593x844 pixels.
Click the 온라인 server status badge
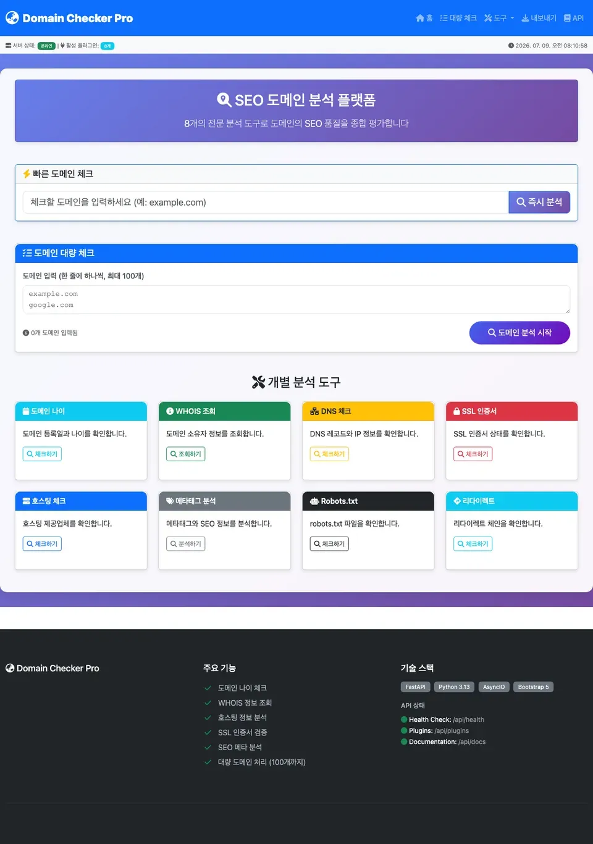pos(46,46)
